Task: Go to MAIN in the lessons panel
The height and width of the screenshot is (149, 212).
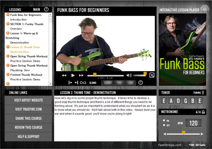Action: pos(37,10)
